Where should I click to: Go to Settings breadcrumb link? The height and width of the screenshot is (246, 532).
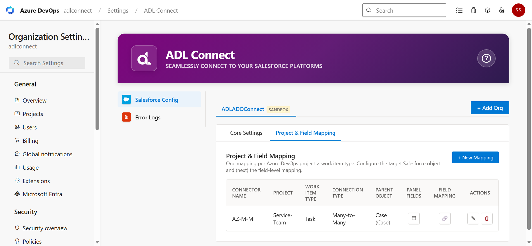click(118, 10)
